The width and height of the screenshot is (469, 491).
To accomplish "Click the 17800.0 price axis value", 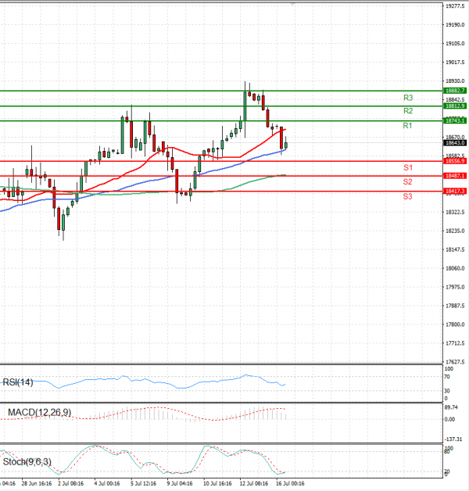I will 455,324.
